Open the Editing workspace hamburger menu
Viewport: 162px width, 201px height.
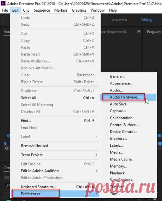(x=158, y=20)
